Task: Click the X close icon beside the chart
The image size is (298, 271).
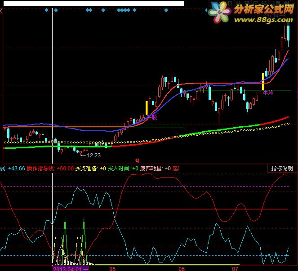Action: click(1, 11)
